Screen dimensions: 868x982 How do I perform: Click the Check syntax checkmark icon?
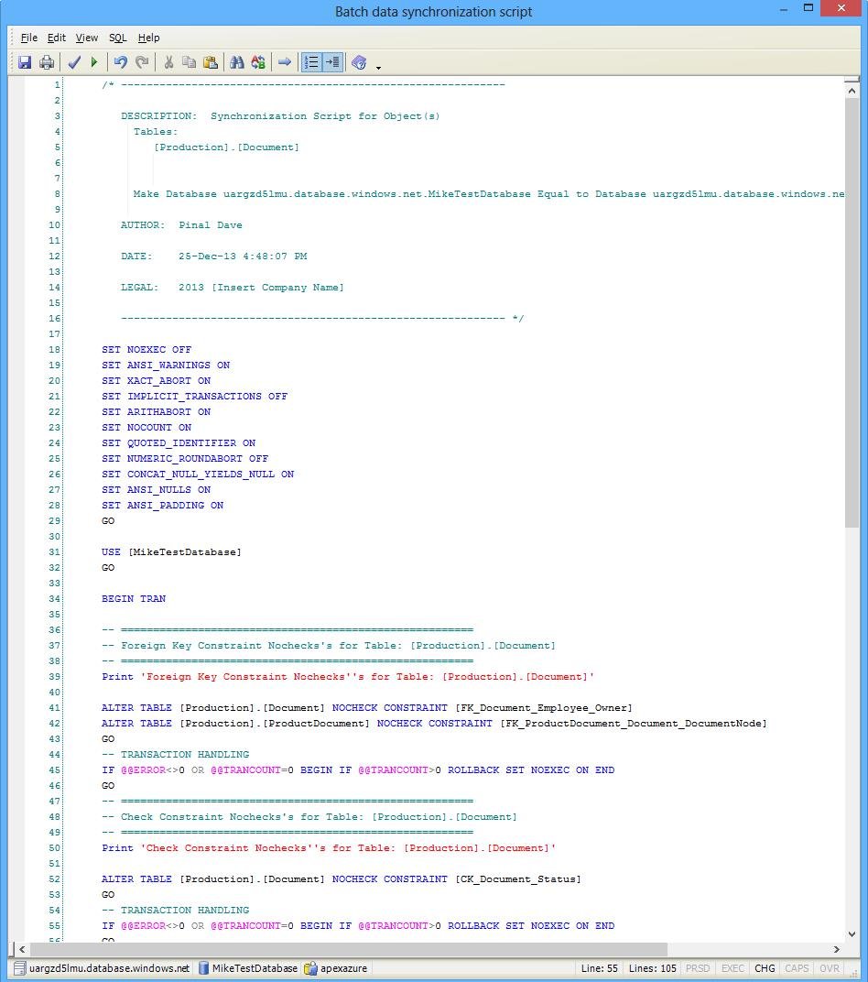click(x=74, y=62)
